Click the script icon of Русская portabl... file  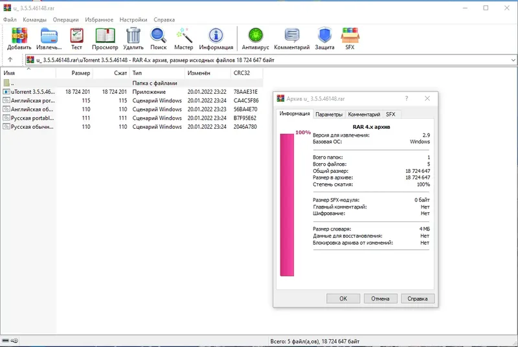(x=6, y=118)
